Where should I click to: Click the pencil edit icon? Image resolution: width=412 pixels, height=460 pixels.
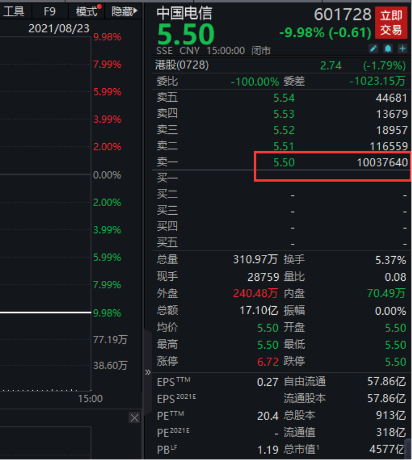[x=373, y=48]
